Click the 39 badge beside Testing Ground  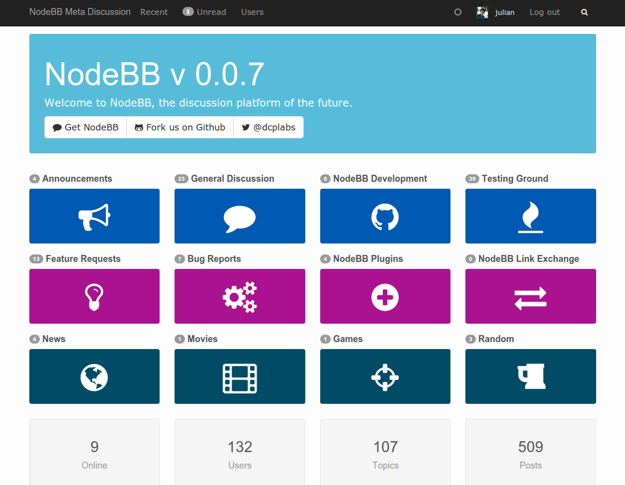(472, 179)
